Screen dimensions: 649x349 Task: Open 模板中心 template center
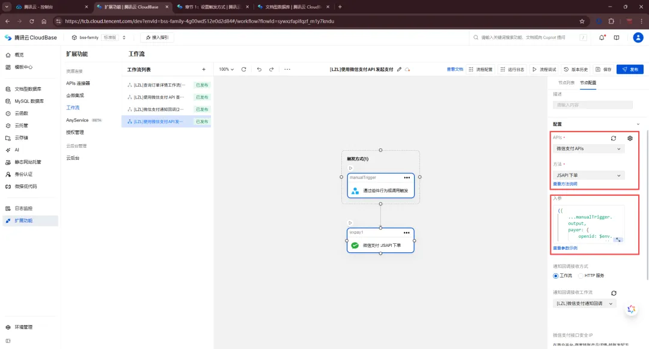23,67
